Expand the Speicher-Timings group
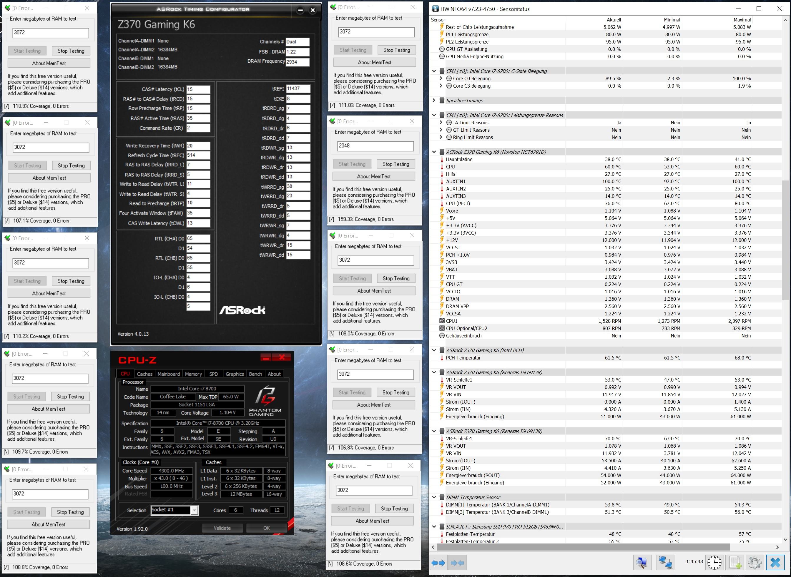This screenshot has width=791, height=577. (434, 100)
